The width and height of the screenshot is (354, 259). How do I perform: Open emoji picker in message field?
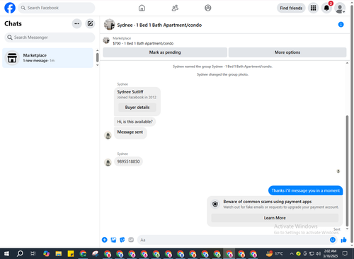pyautogui.click(x=332, y=240)
